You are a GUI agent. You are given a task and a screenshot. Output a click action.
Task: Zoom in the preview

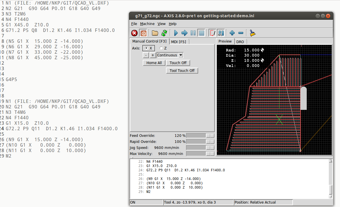coord(232,33)
